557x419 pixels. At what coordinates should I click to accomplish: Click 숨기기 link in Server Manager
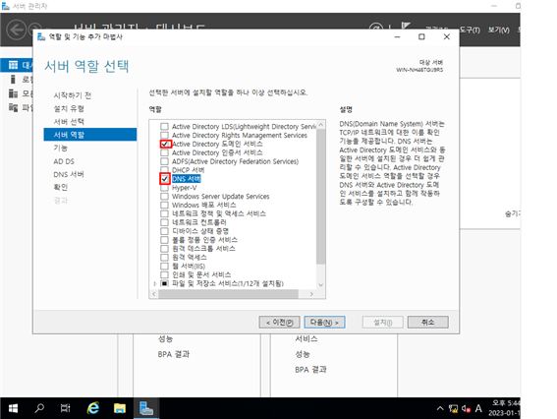coord(513,213)
